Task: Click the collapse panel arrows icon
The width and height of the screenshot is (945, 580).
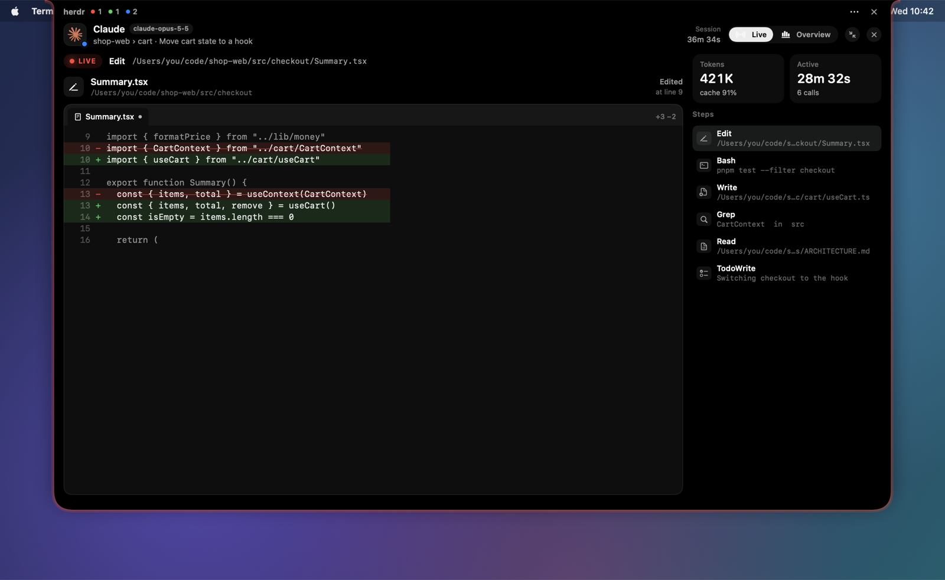Action: tap(852, 35)
